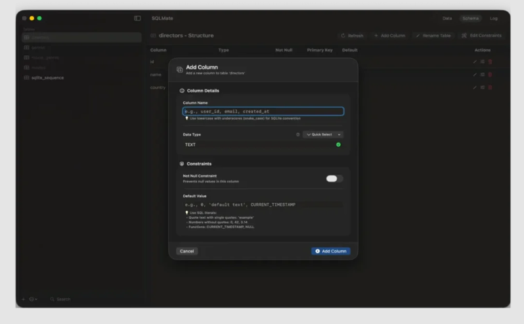This screenshot has height=324, width=524.
Task: Click the red delete icon in the name row
Action: [x=491, y=74]
